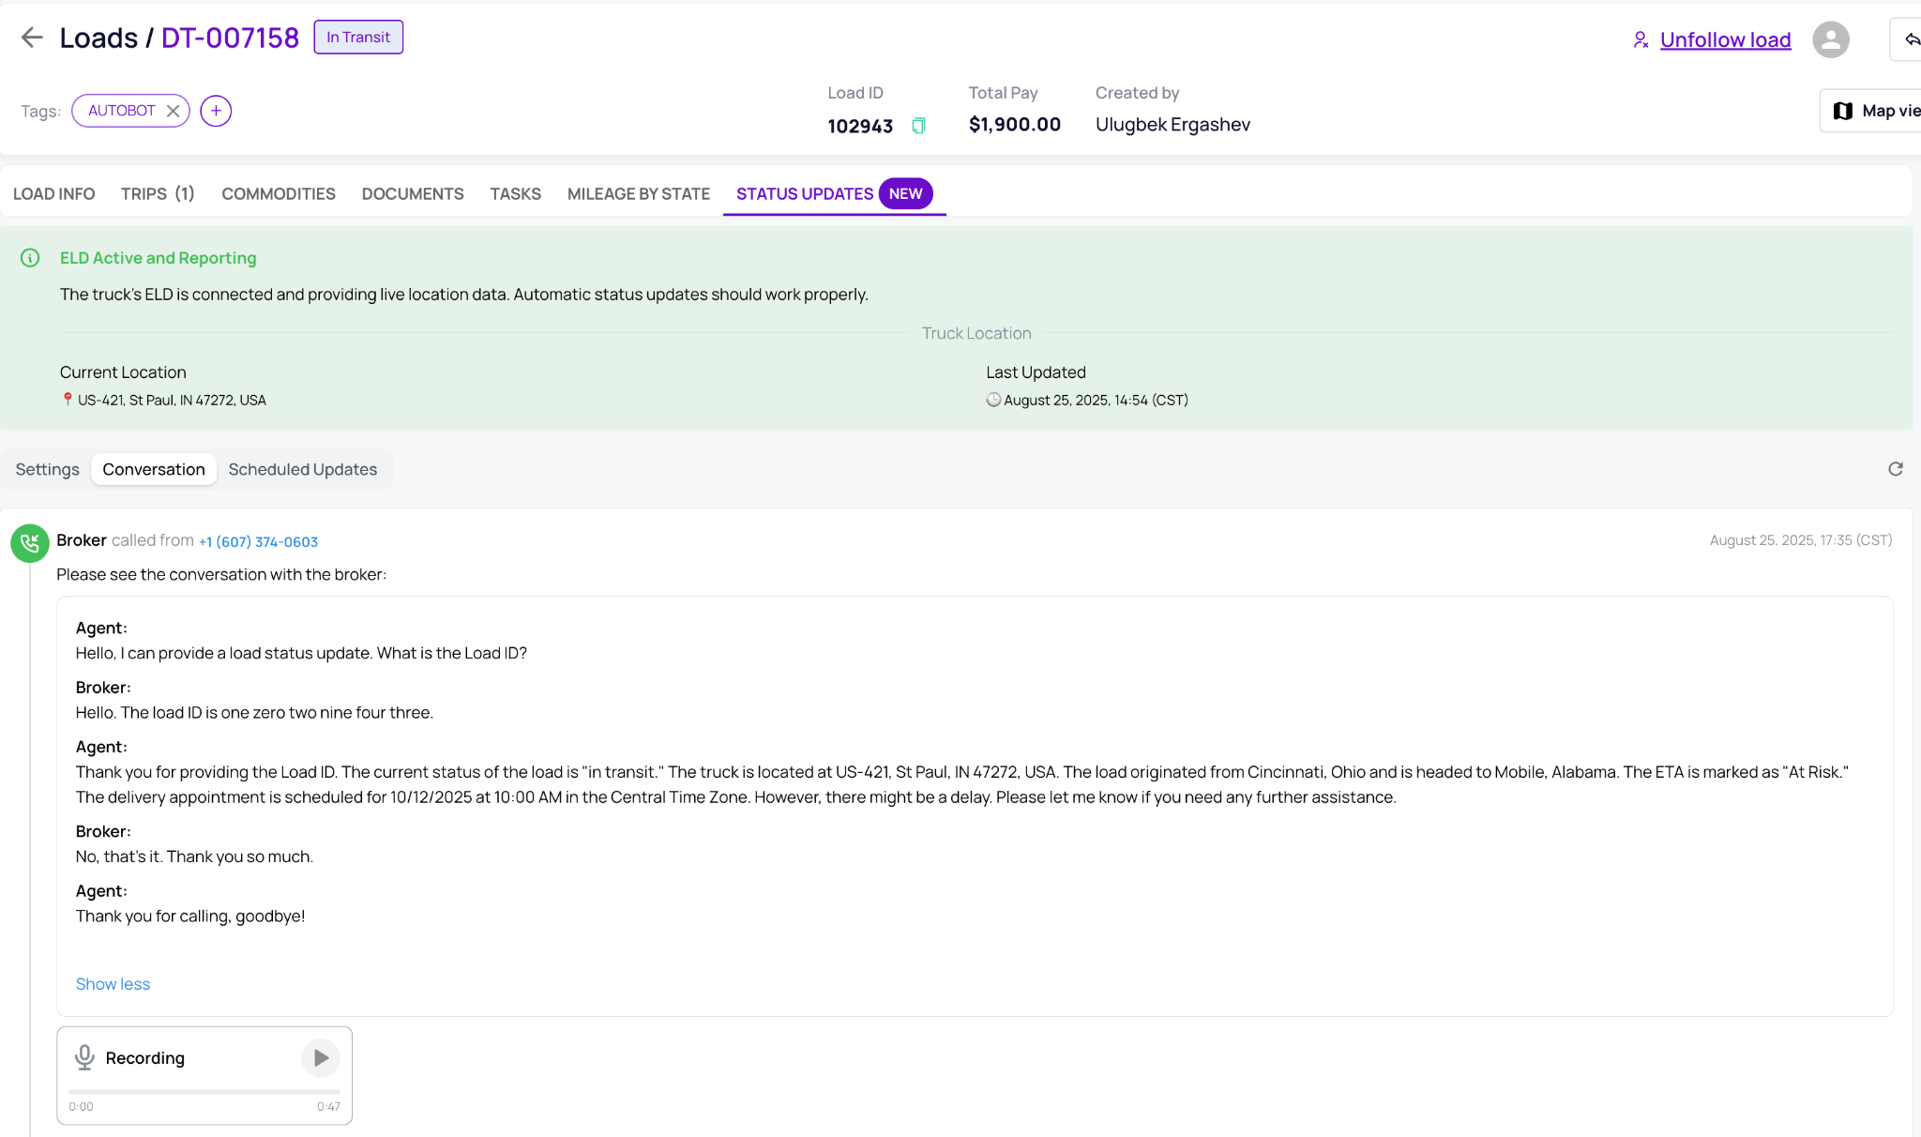The height and width of the screenshot is (1137, 1921).
Task: Open the Map view button
Action: pyautogui.click(x=1872, y=111)
